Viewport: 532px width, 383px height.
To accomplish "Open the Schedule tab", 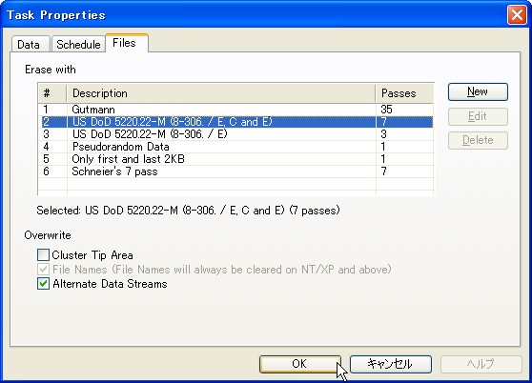I will (x=78, y=45).
